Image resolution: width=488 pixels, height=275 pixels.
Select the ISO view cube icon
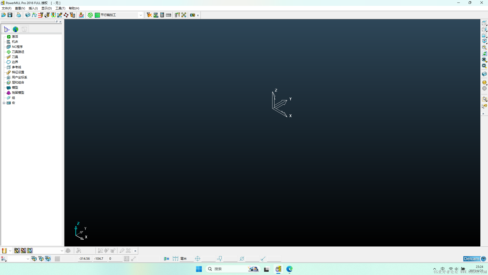(484, 41)
